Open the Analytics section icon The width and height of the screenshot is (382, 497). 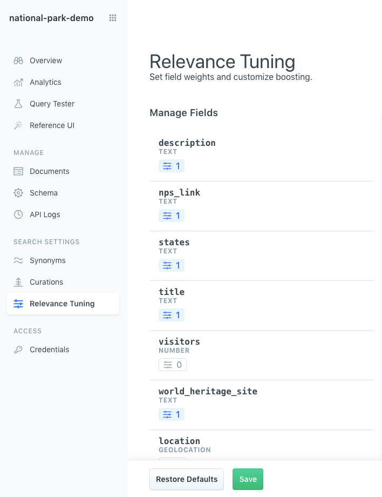[x=18, y=82]
